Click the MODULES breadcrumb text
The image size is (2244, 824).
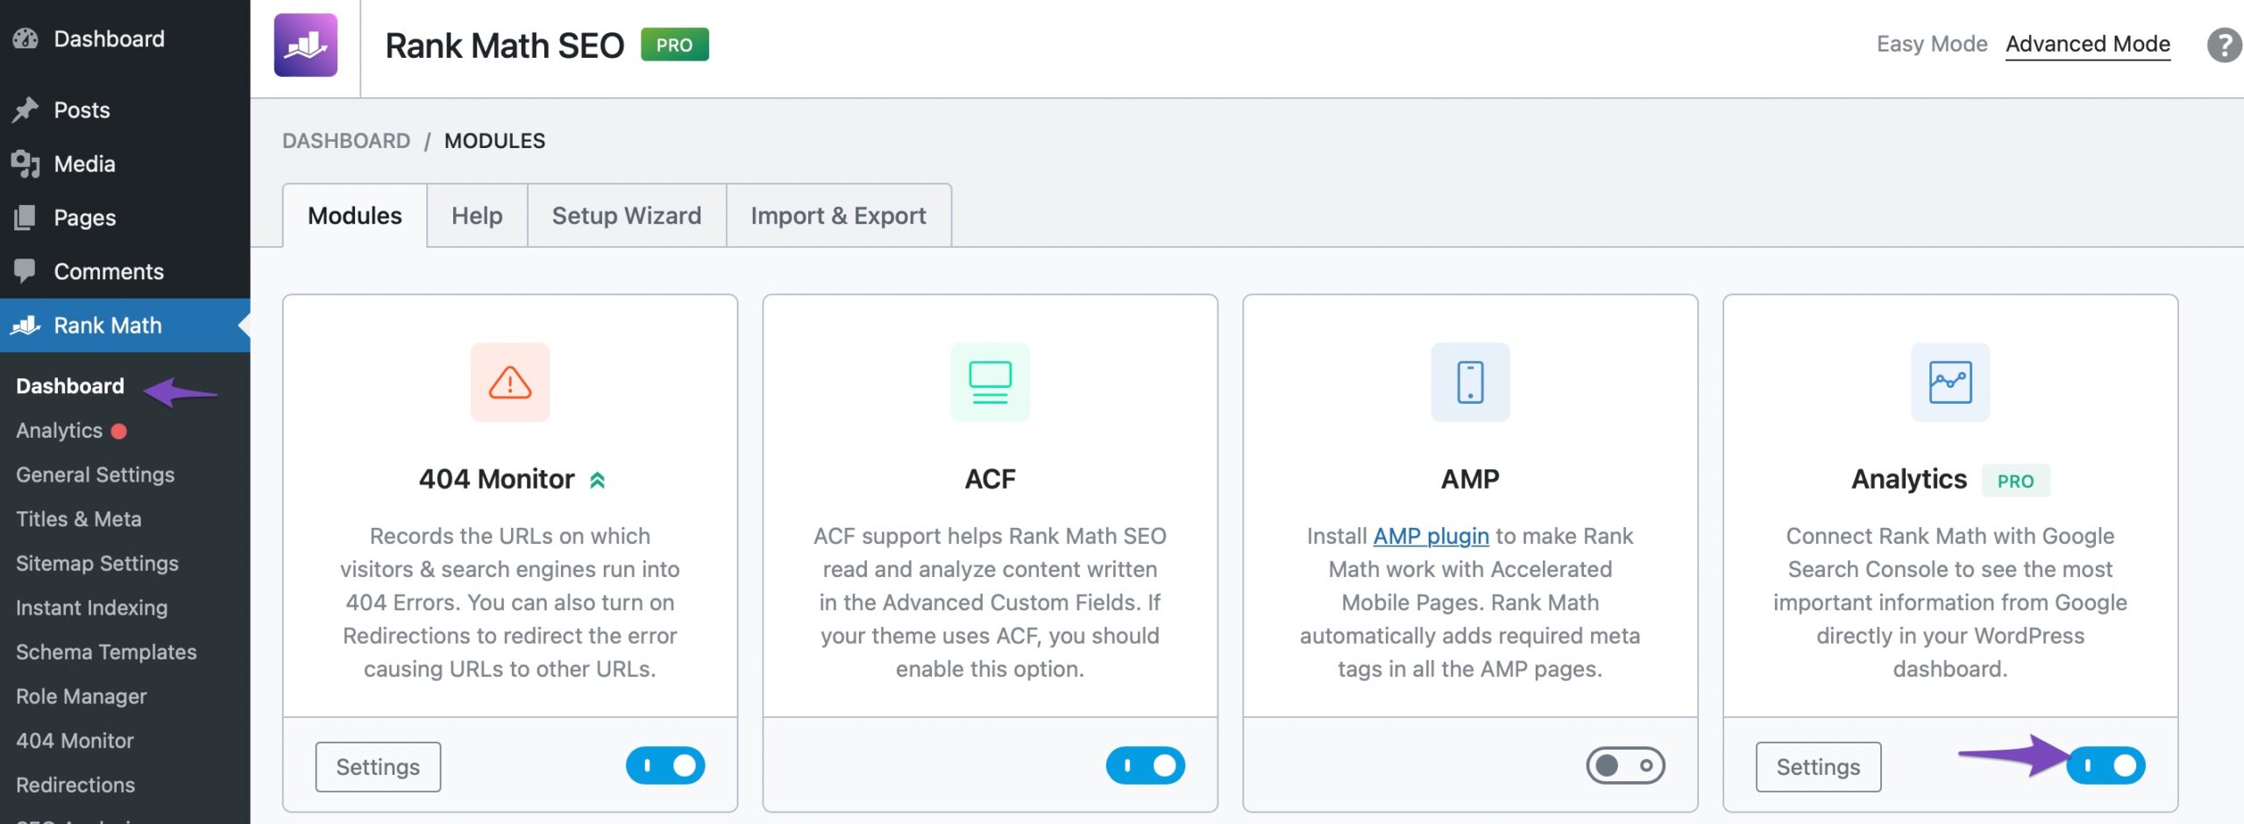(x=494, y=141)
